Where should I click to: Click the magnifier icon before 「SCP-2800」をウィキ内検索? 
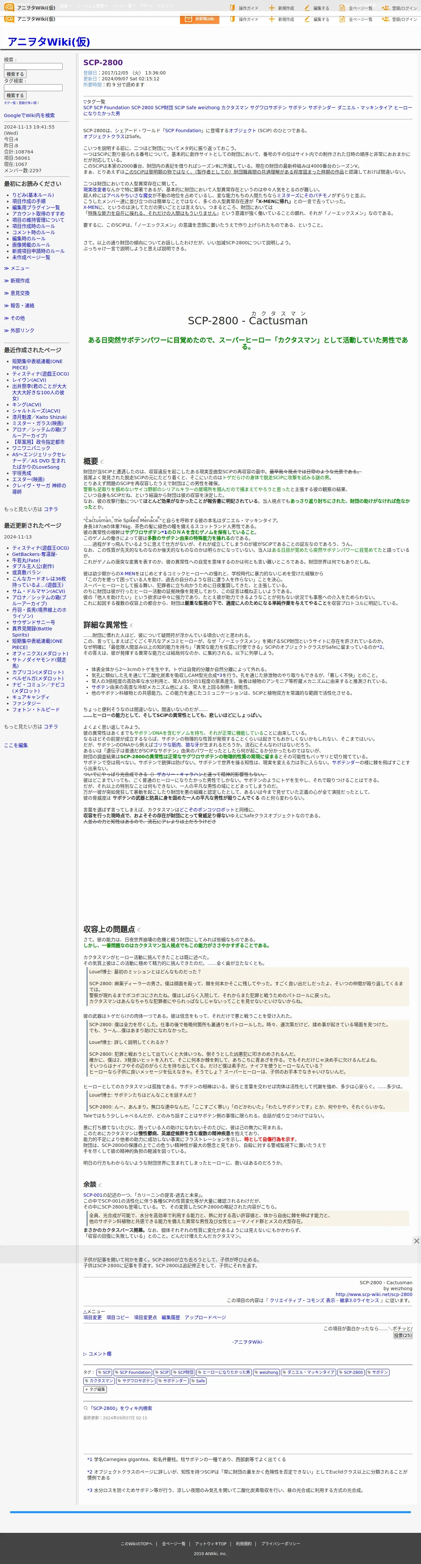click(x=86, y=1408)
